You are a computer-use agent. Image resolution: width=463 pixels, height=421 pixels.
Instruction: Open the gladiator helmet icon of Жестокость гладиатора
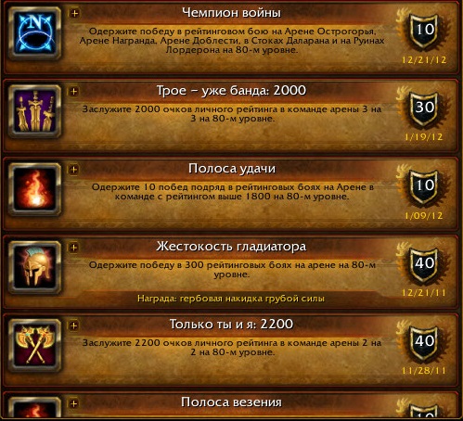tap(34, 267)
